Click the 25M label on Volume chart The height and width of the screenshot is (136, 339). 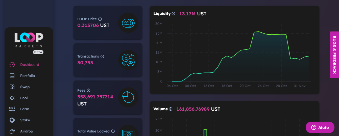(x=159, y=119)
